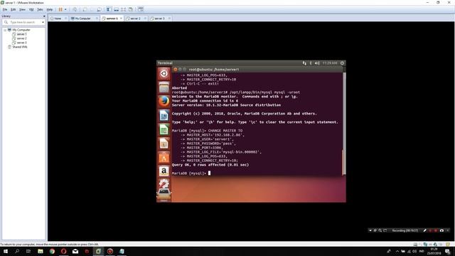Open Opera from the taskbar
Image resolution: width=455 pixels, height=256 pixels.
63,251
